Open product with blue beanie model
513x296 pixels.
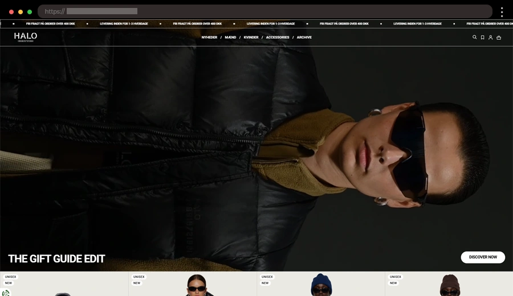[x=321, y=286]
